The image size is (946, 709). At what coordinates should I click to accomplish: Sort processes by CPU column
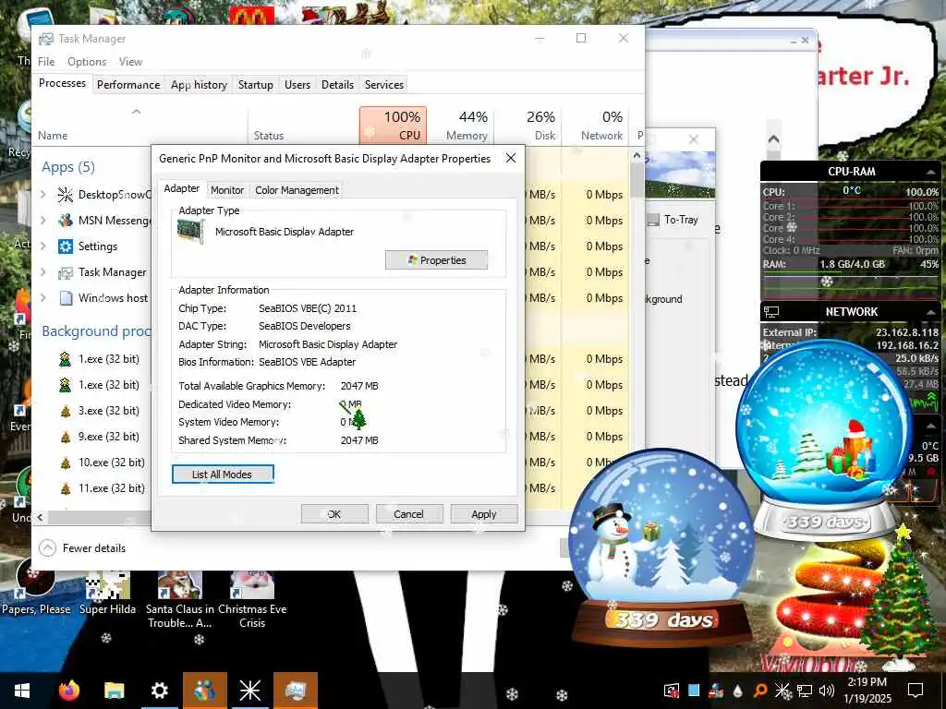tap(394, 126)
